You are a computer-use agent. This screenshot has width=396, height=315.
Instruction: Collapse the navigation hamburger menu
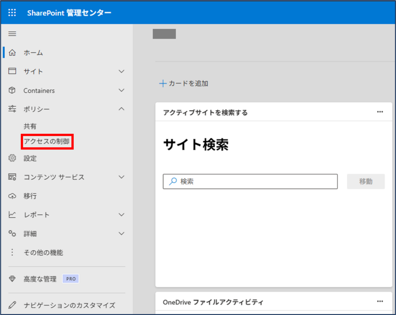pos(12,34)
